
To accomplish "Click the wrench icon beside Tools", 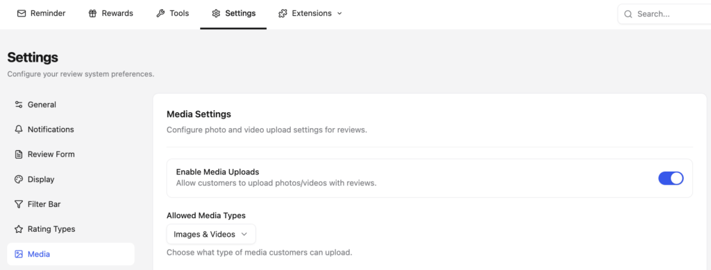I will click(160, 14).
